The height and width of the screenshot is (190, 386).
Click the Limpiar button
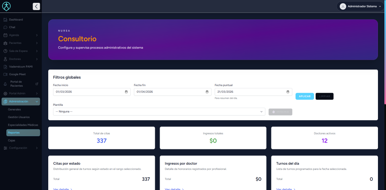[324, 96]
